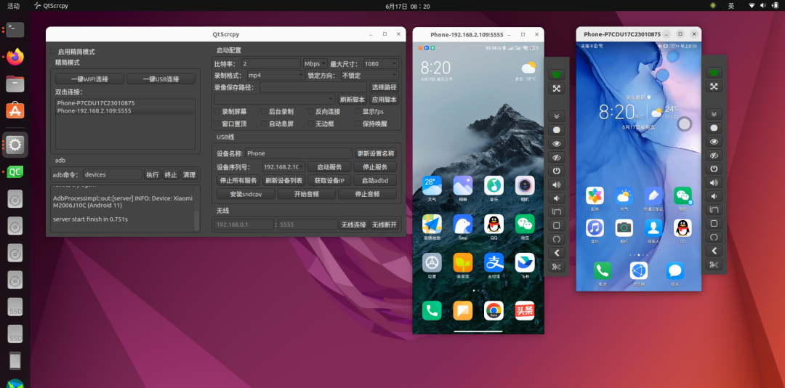Click the 一键WIFI连接 button
Screen dimensions: 785x388
[x=90, y=79]
